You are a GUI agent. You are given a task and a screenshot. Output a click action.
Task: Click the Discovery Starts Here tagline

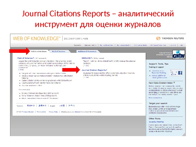(x=76, y=39)
